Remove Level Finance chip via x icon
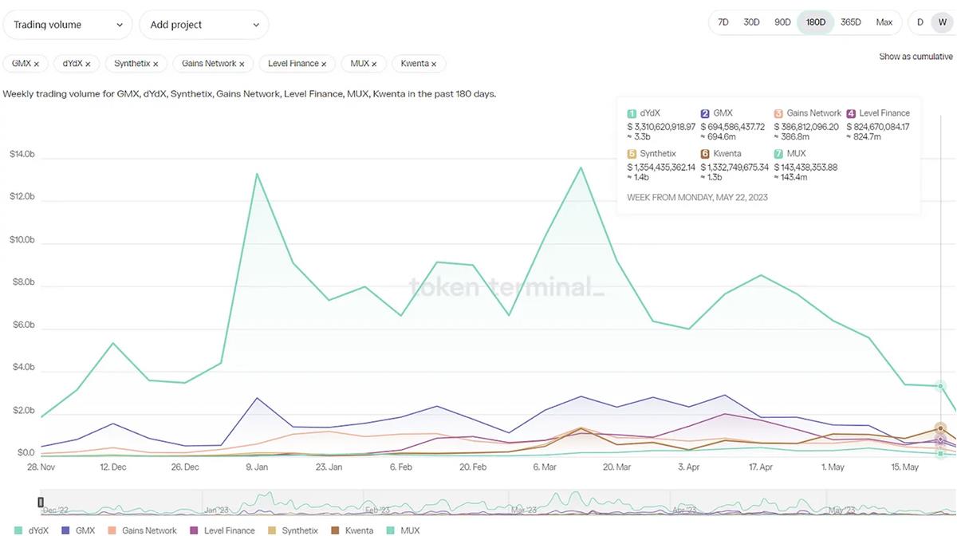Screen dimensions: 957x536 pyautogui.click(x=324, y=64)
